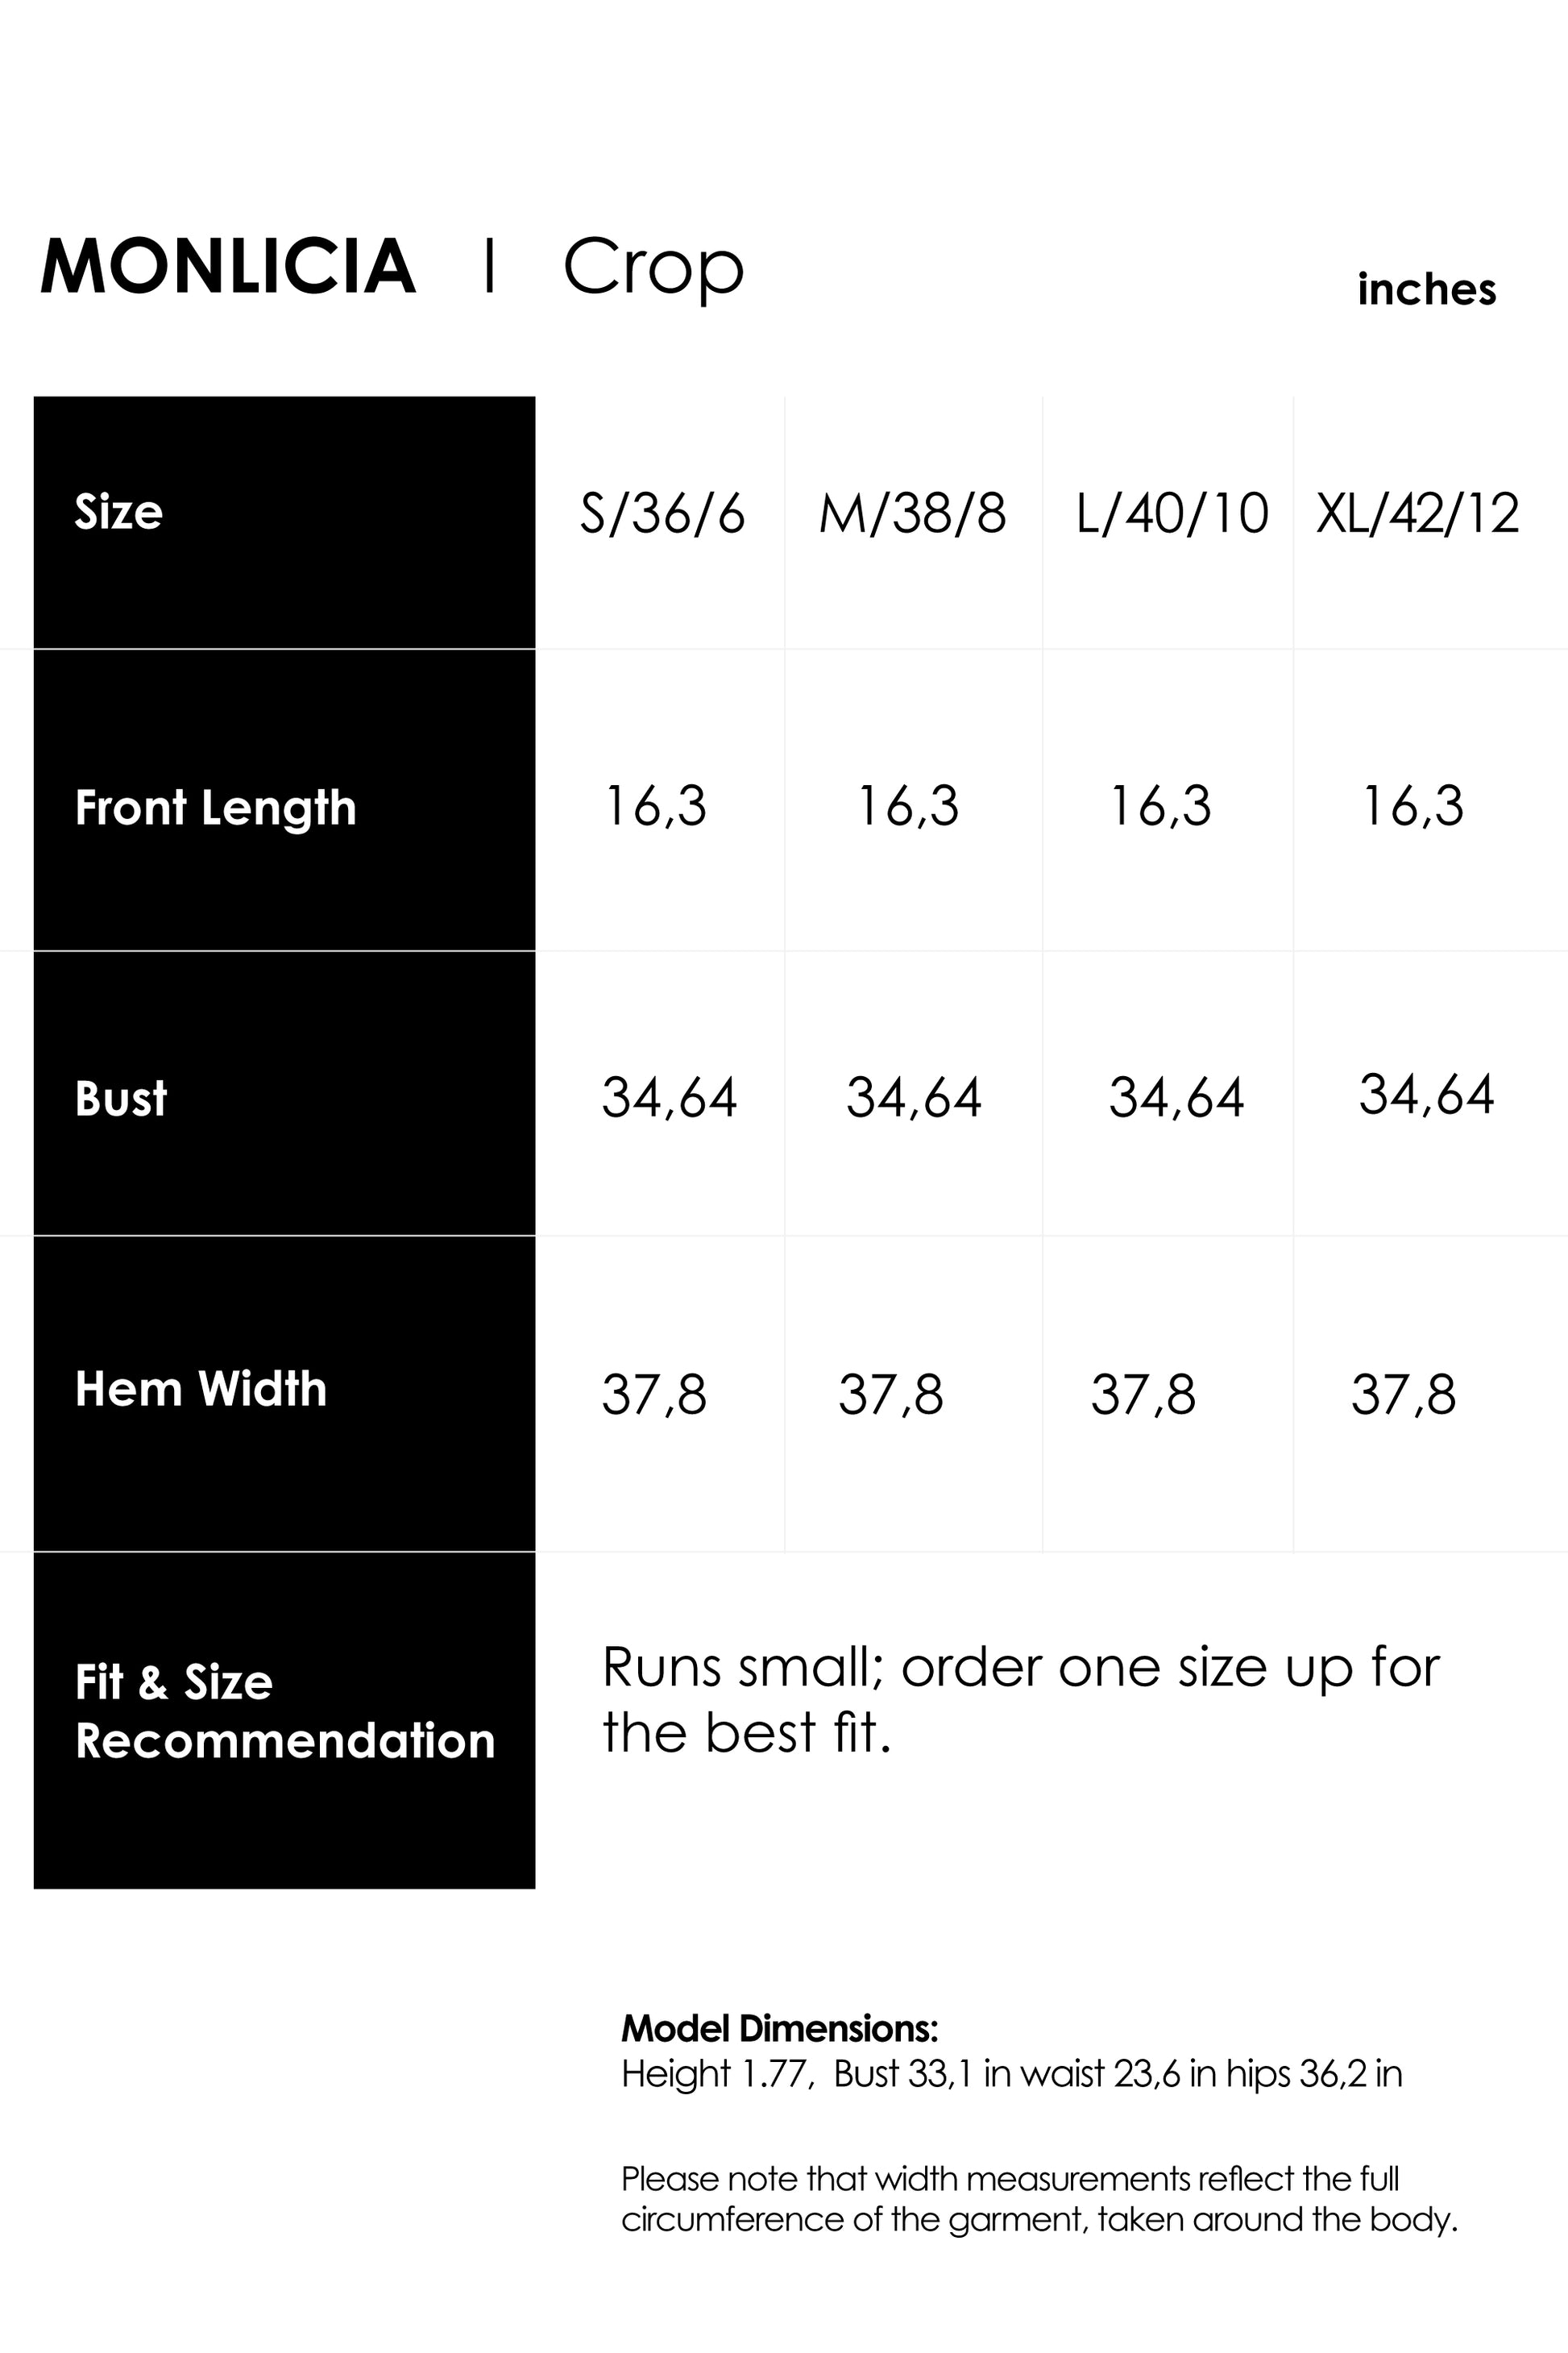Click the Front Length value for XL/42/12
Viewport: 1568px width, 2353px height.
[x=1413, y=805]
